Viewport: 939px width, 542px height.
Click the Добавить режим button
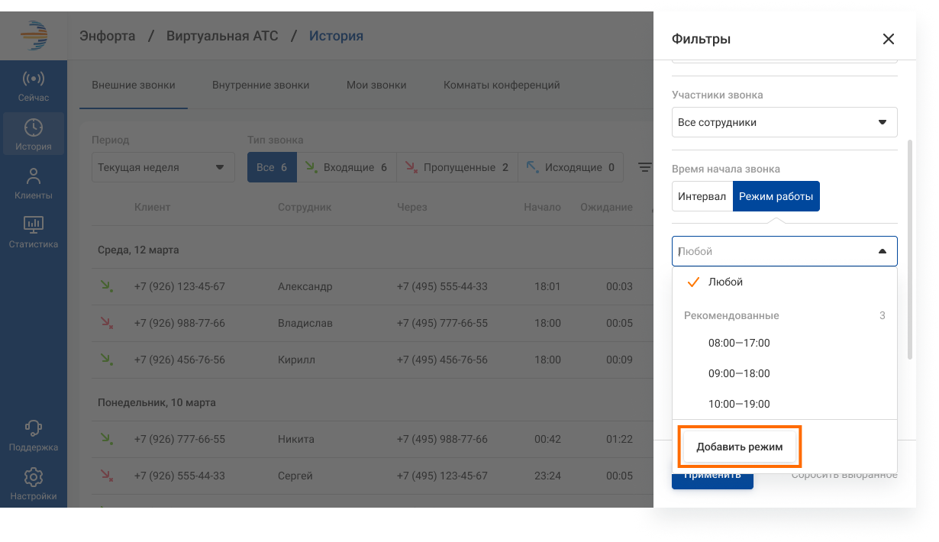(739, 447)
